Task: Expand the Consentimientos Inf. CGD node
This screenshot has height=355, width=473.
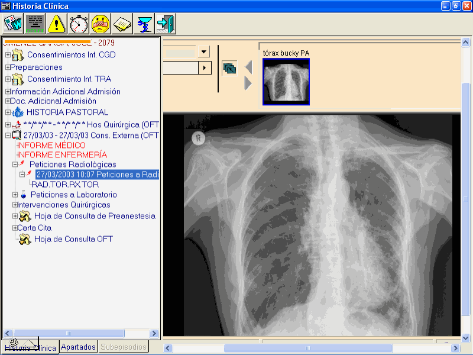Action: click(x=8, y=55)
